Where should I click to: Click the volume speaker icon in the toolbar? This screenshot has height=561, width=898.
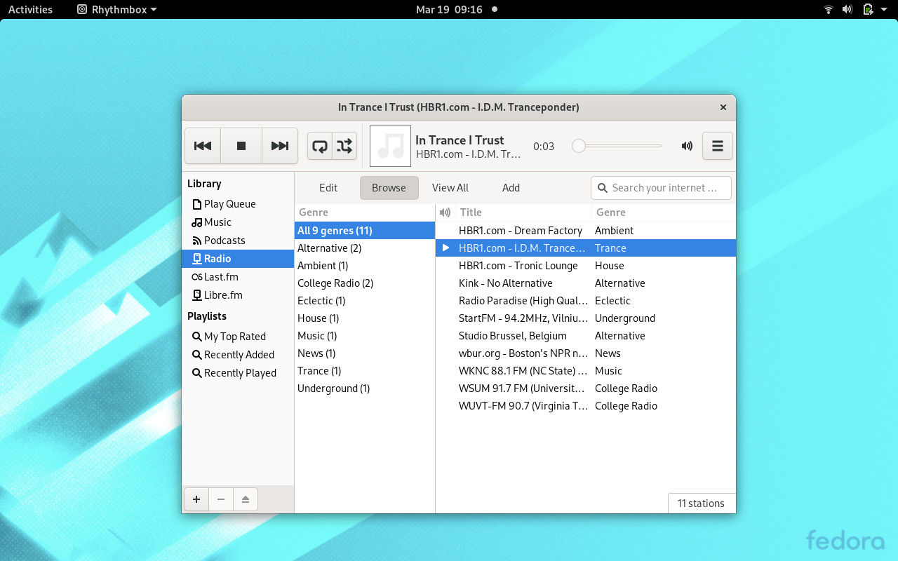(687, 146)
